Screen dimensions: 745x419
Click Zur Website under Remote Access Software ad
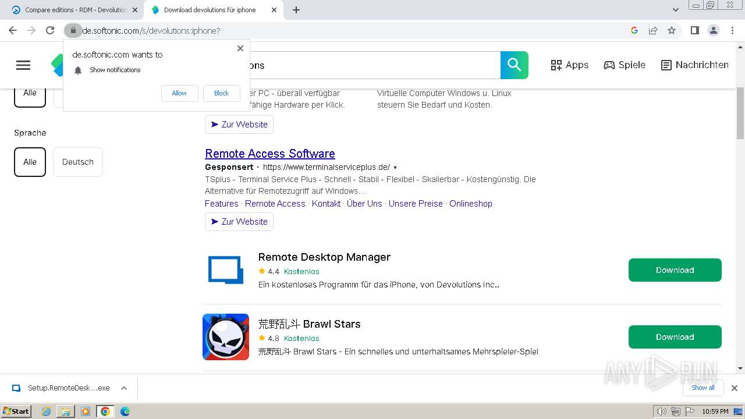click(239, 222)
